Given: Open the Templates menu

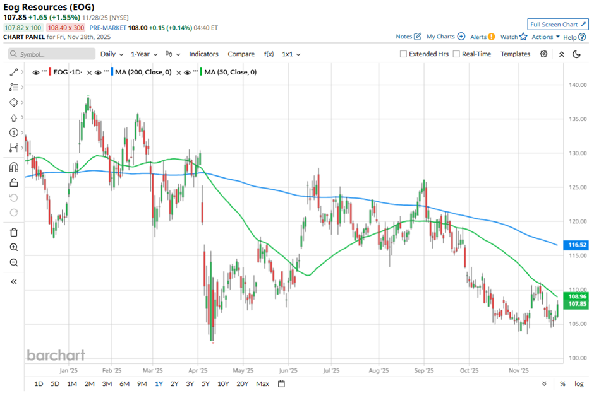Looking at the screenshot, I should coord(515,54).
